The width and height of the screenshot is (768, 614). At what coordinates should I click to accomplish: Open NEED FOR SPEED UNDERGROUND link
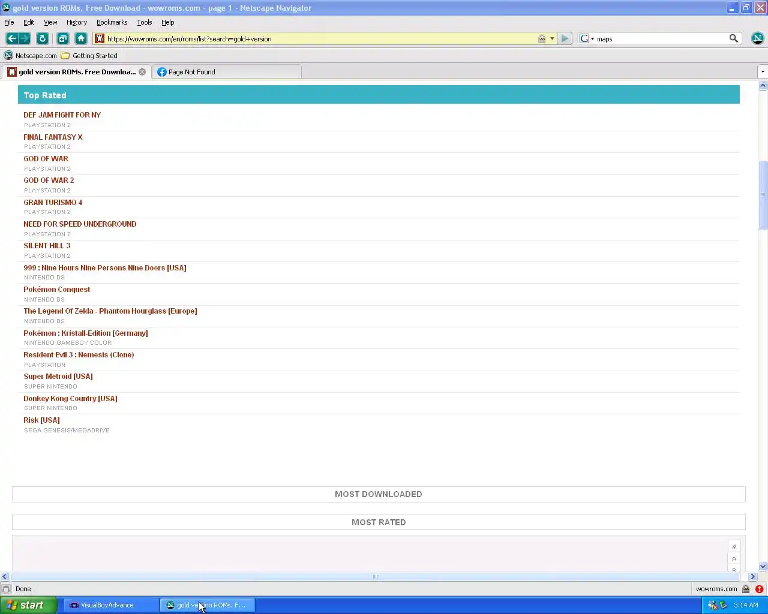[x=80, y=224]
